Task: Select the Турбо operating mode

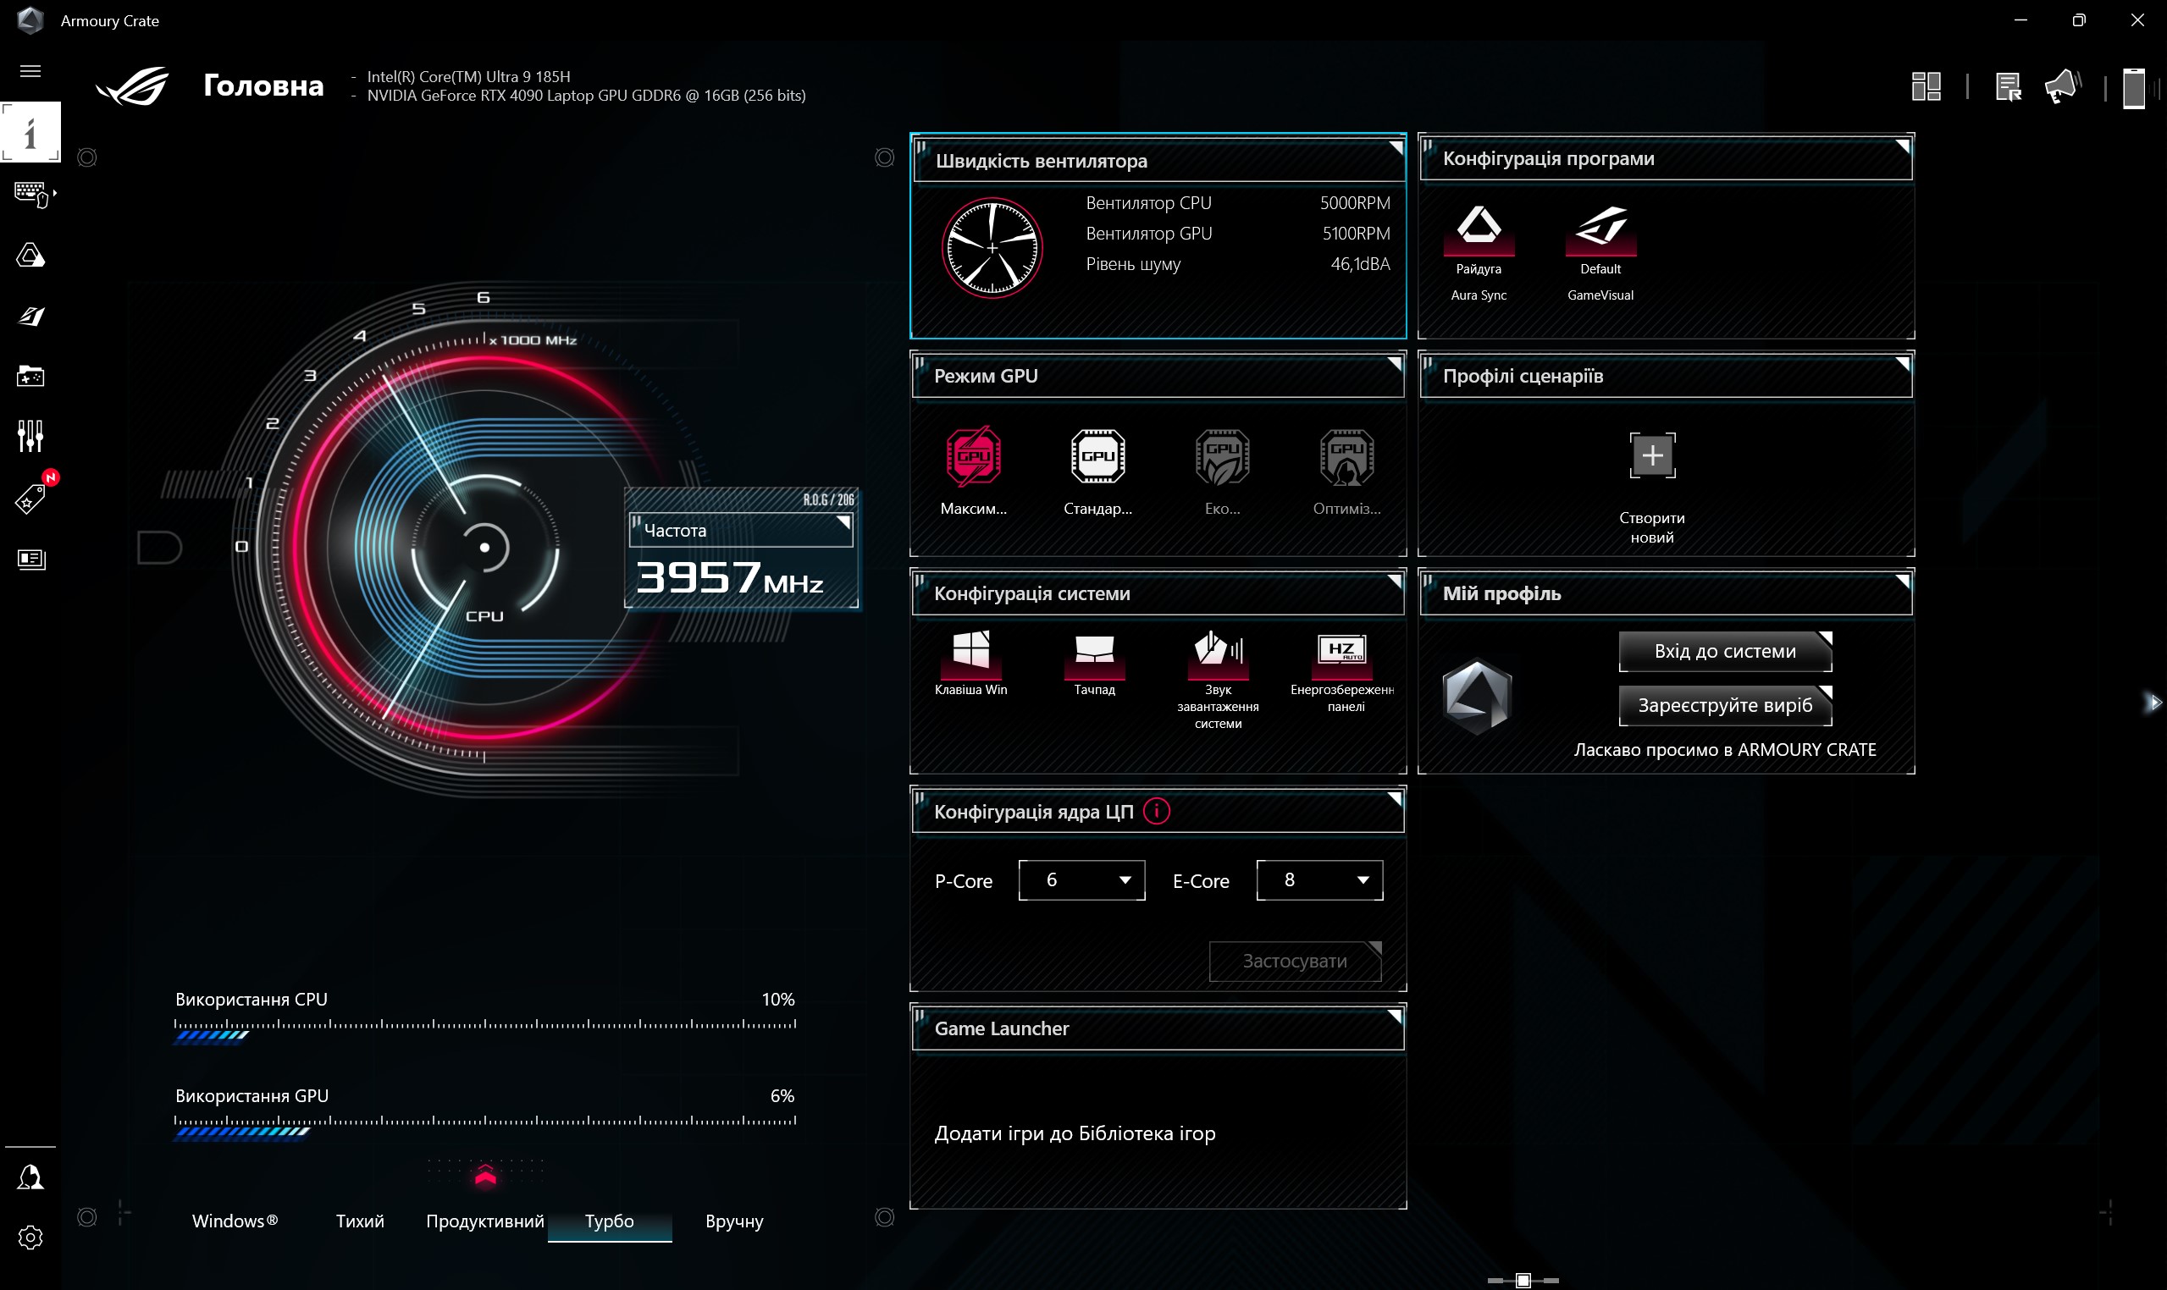Action: click(610, 1221)
